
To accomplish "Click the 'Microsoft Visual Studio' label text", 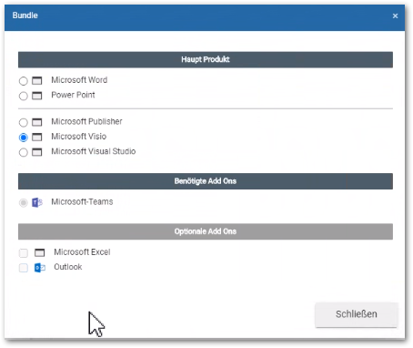I will tap(94, 151).
